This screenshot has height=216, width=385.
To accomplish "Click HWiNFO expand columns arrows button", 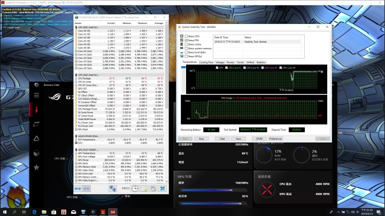I will point(78,189).
